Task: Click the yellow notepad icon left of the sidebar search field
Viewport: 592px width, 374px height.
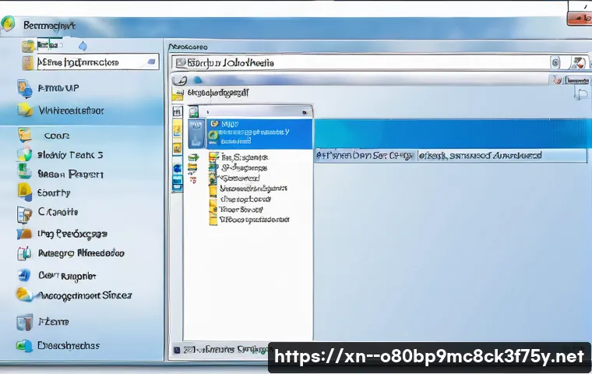Action: [27, 62]
